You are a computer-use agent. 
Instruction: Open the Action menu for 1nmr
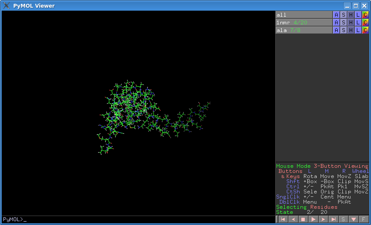click(x=336, y=23)
